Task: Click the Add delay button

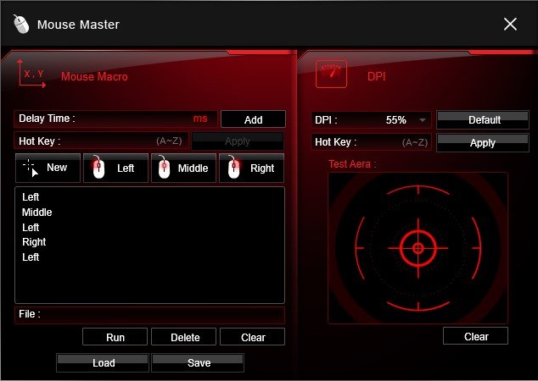Action: 253,119
